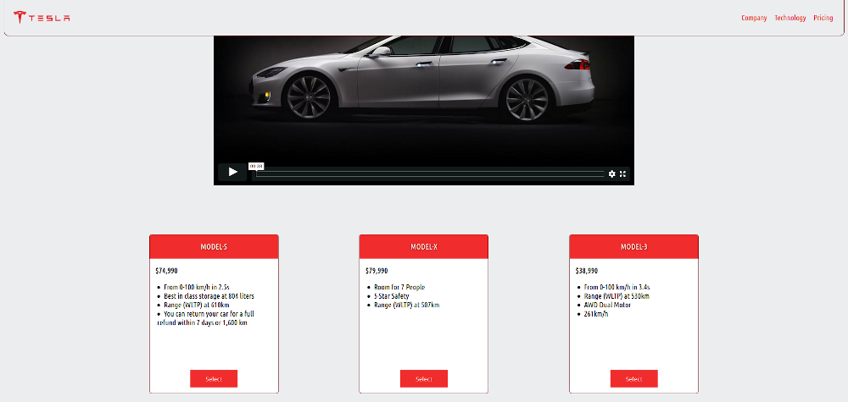848x402 pixels.
Task: Click '5-Star Safety' bullet
Action: [392, 296]
